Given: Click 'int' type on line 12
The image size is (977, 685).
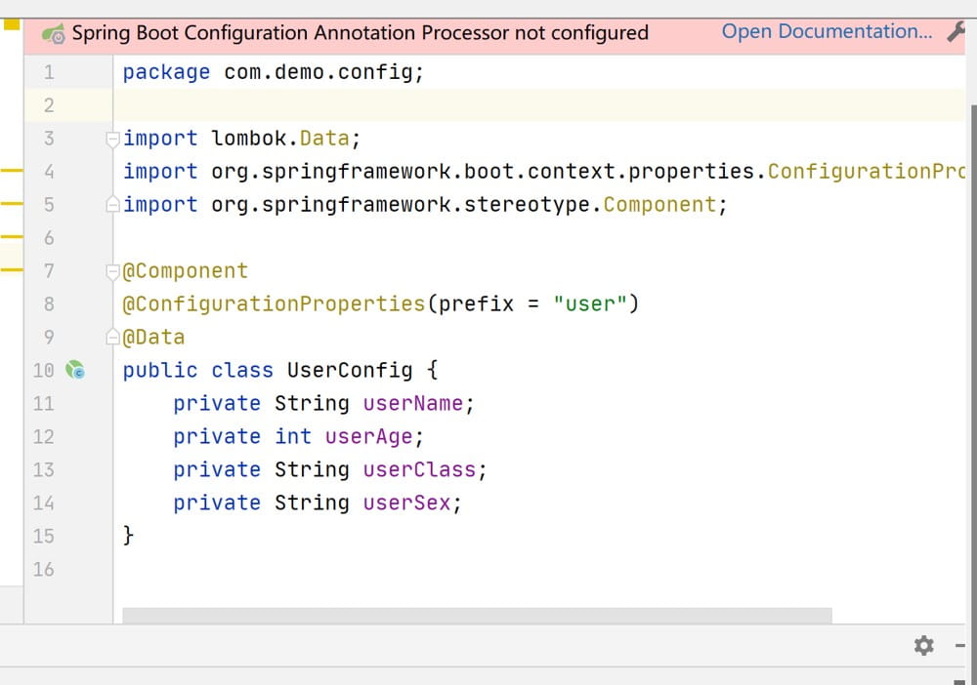Looking at the screenshot, I should pos(293,436).
